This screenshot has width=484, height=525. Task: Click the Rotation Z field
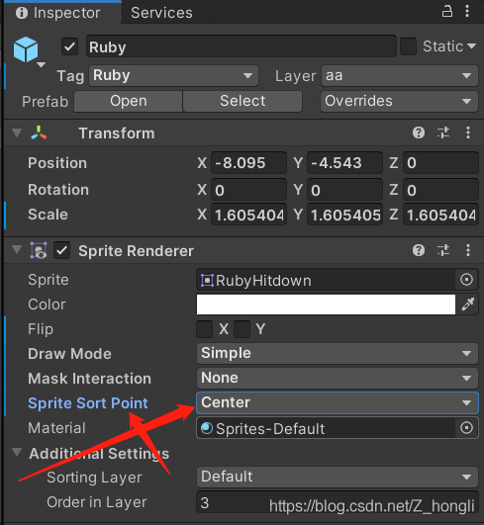pyautogui.click(x=440, y=190)
